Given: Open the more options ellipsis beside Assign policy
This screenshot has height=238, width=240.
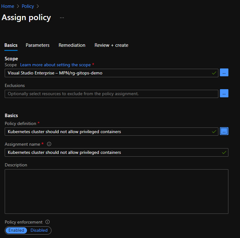Looking at the screenshot, I should pos(62,18).
